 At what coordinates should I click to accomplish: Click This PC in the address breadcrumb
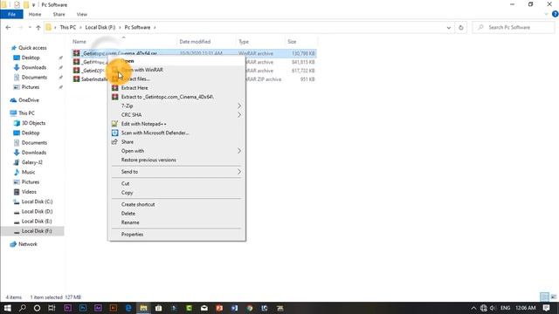coord(68,27)
